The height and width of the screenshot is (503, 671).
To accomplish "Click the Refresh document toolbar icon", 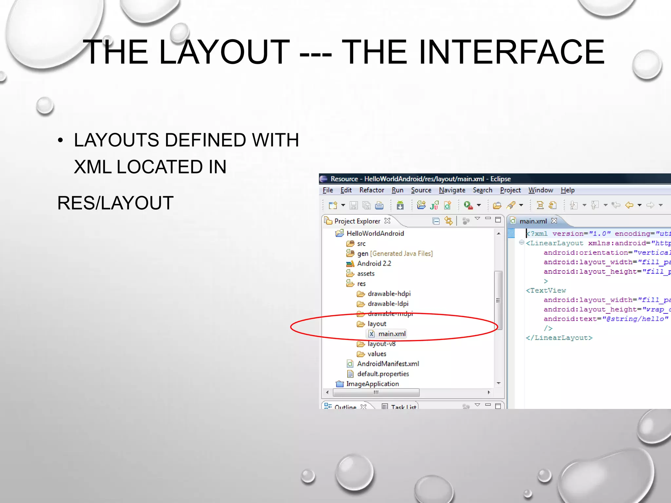I will point(553,205).
